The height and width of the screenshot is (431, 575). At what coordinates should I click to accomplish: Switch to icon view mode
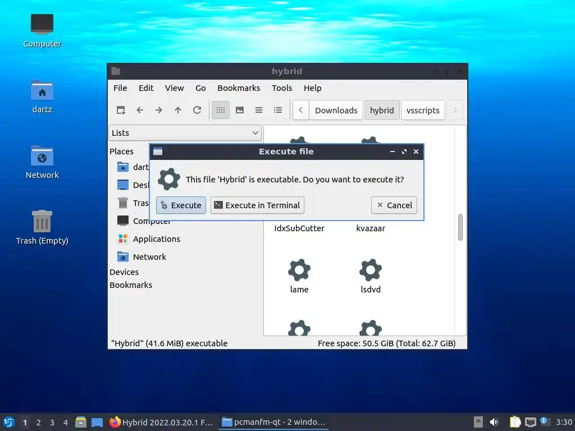pos(220,110)
